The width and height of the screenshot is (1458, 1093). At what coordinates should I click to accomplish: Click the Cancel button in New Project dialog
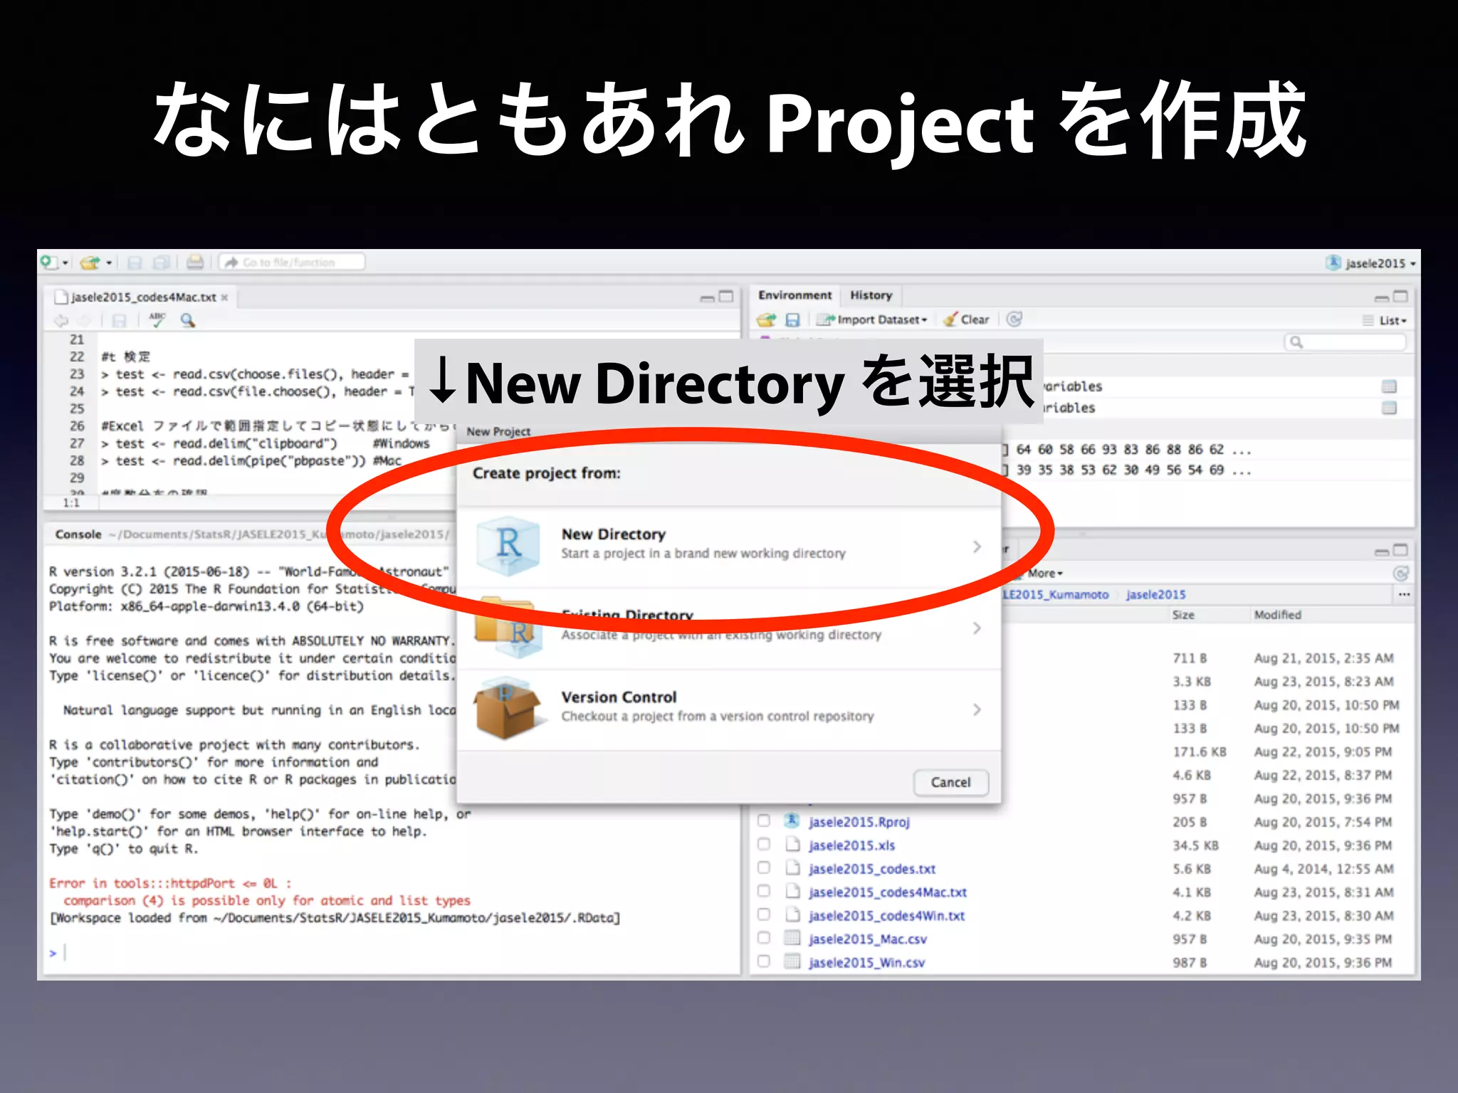click(950, 782)
